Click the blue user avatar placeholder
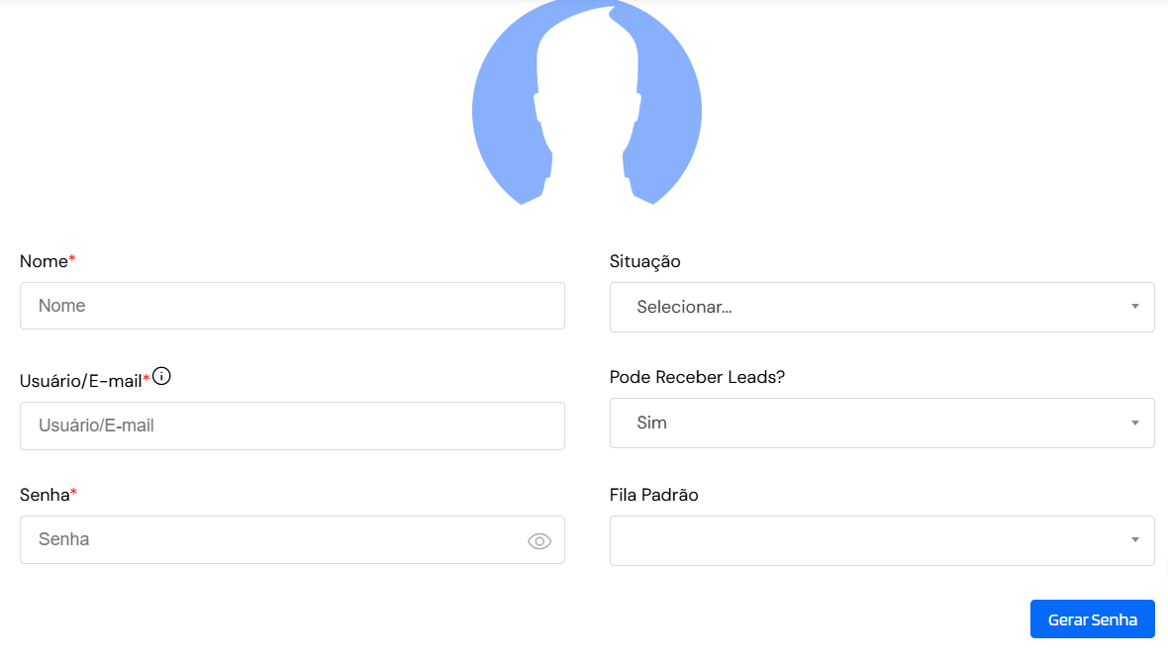 [x=587, y=102]
